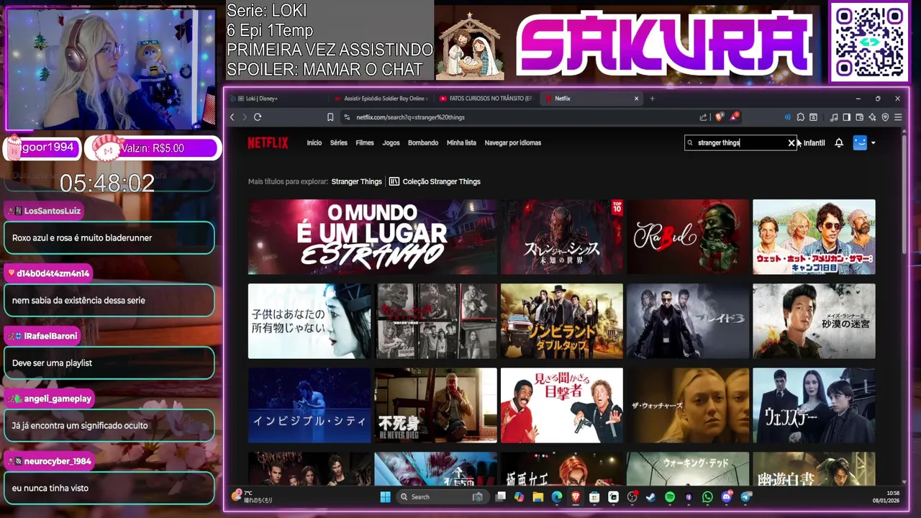Open File Explorer from the taskbar
The width and height of the screenshot is (921, 518).
point(537,496)
